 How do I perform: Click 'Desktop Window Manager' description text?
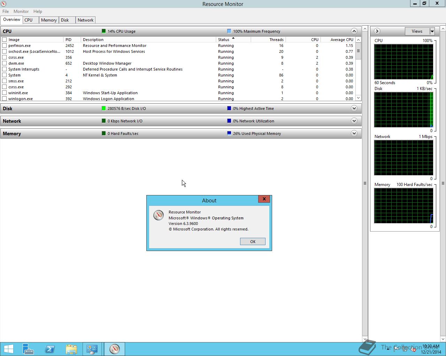coord(107,63)
